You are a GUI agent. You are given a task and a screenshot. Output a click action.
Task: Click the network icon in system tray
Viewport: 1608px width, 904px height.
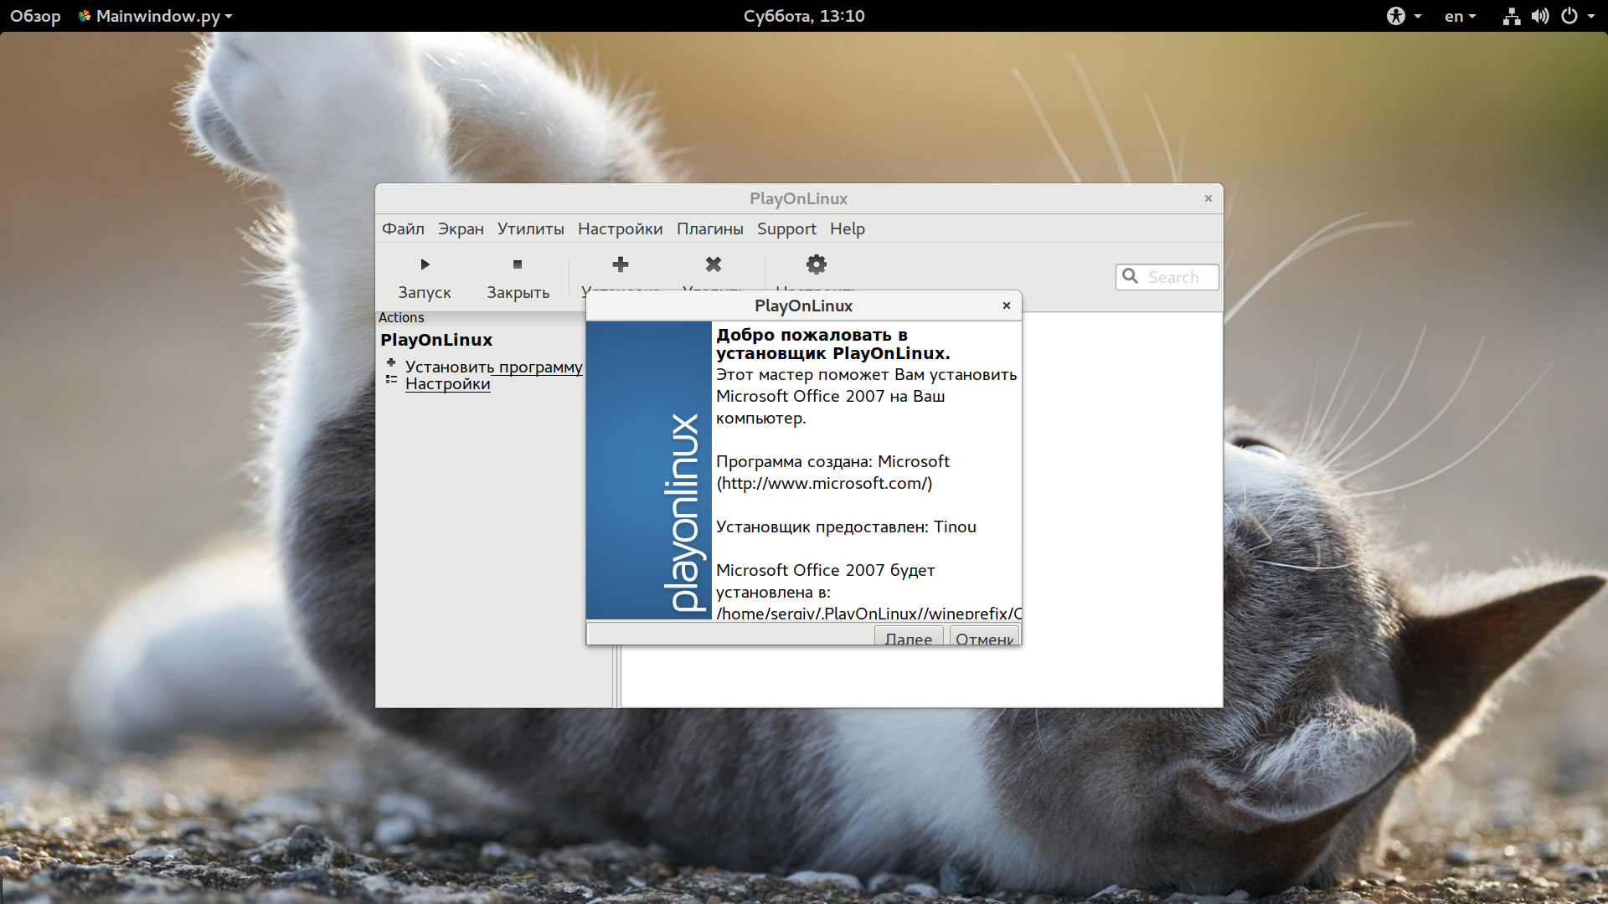coord(1511,16)
